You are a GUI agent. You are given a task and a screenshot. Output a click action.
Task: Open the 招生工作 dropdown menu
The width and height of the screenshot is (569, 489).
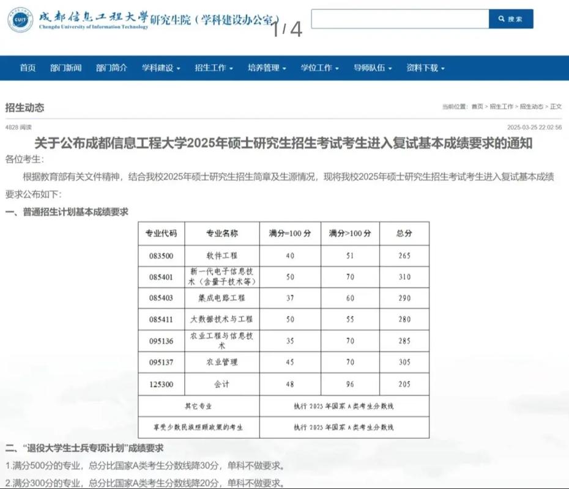tap(212, 69)
